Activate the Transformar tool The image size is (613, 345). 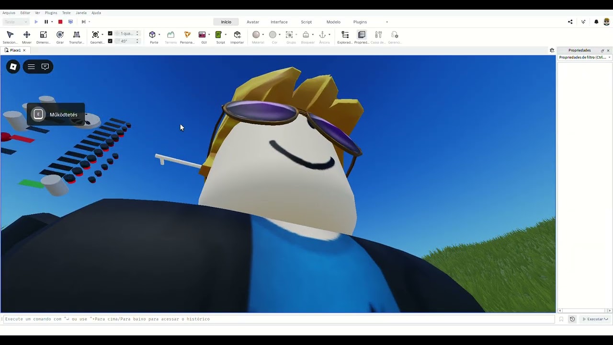(76, 37)
